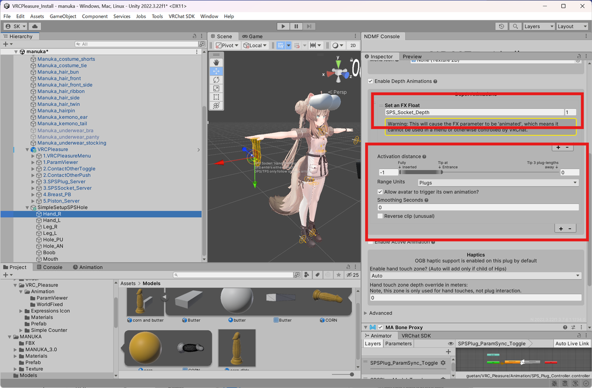Image resolution: width=592 pixels, height=388 pixels.
Task: Toggle MA Bone Proxy component checkbox
Action: [381, 327]
